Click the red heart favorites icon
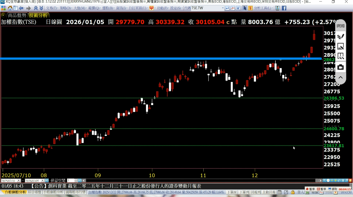Viewport: 353px width, 197px height. click(x=151, y=8)
